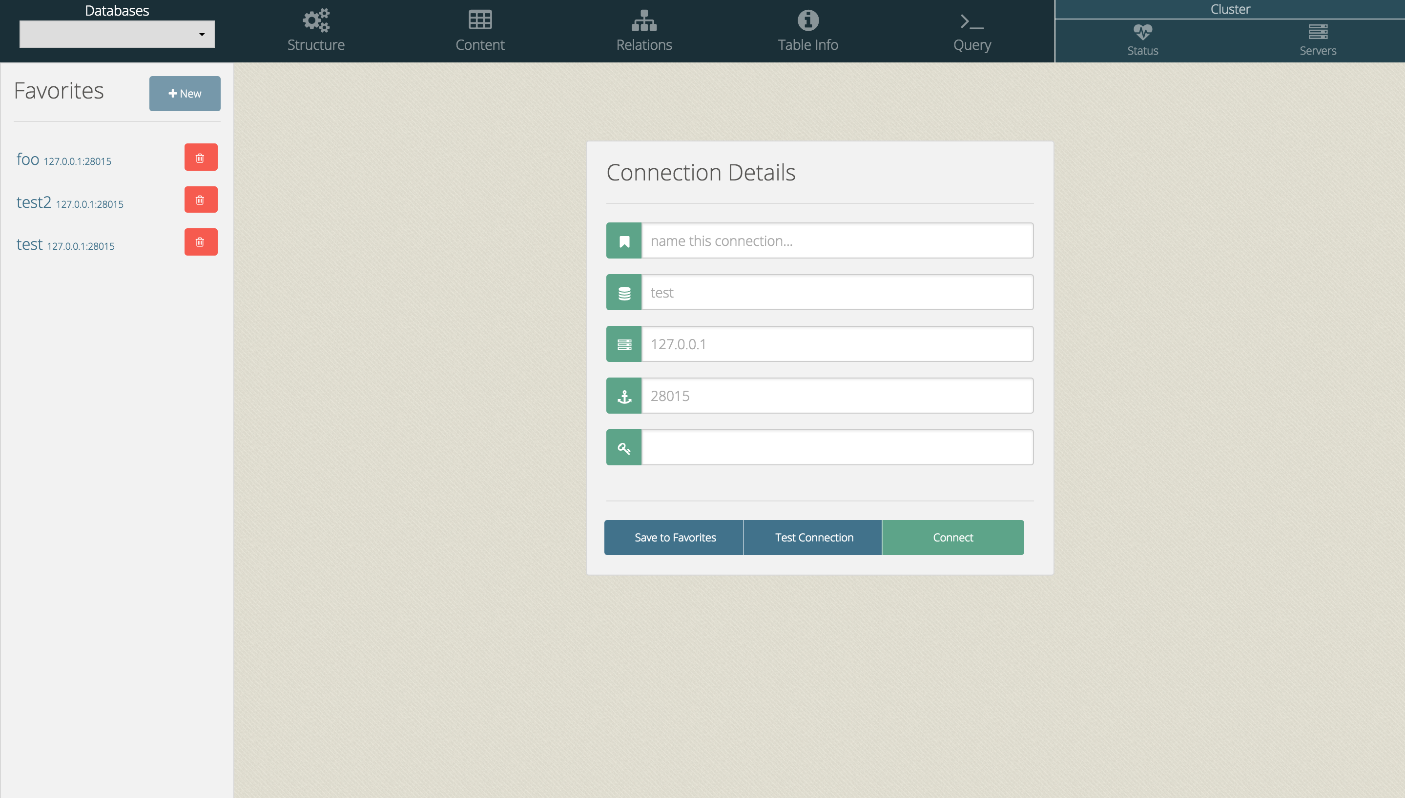
Task: Click the bookmark icon next to connection name
Action: [x=624, y=241]
